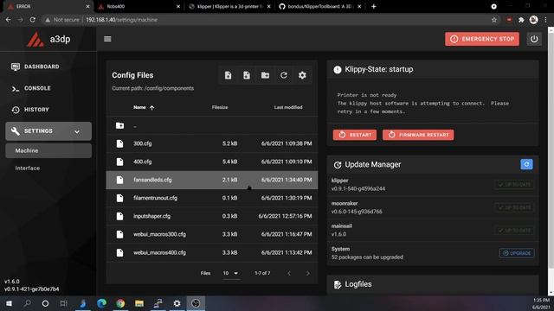Image resolution: width=554 pixels, height=311 pixels.
Task: Switch to the klipper browser tab
Action: point(229,6)
